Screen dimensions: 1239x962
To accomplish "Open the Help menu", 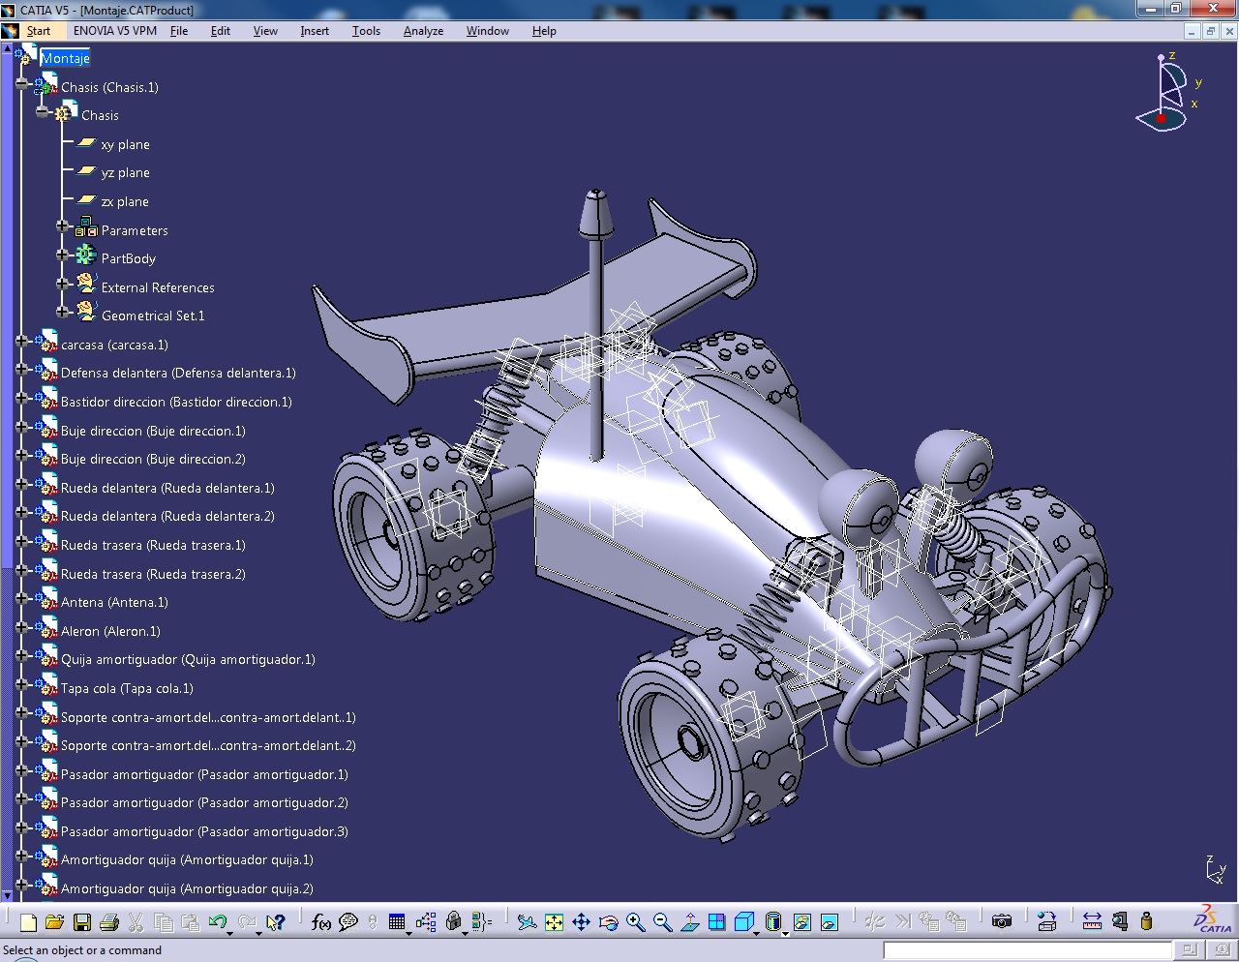I will pyautogui.click(x=544, y=31).
